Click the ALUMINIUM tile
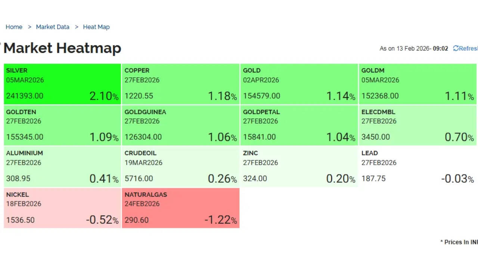The height and width of the screenshot is (269, 478). [x=62, y=167]
